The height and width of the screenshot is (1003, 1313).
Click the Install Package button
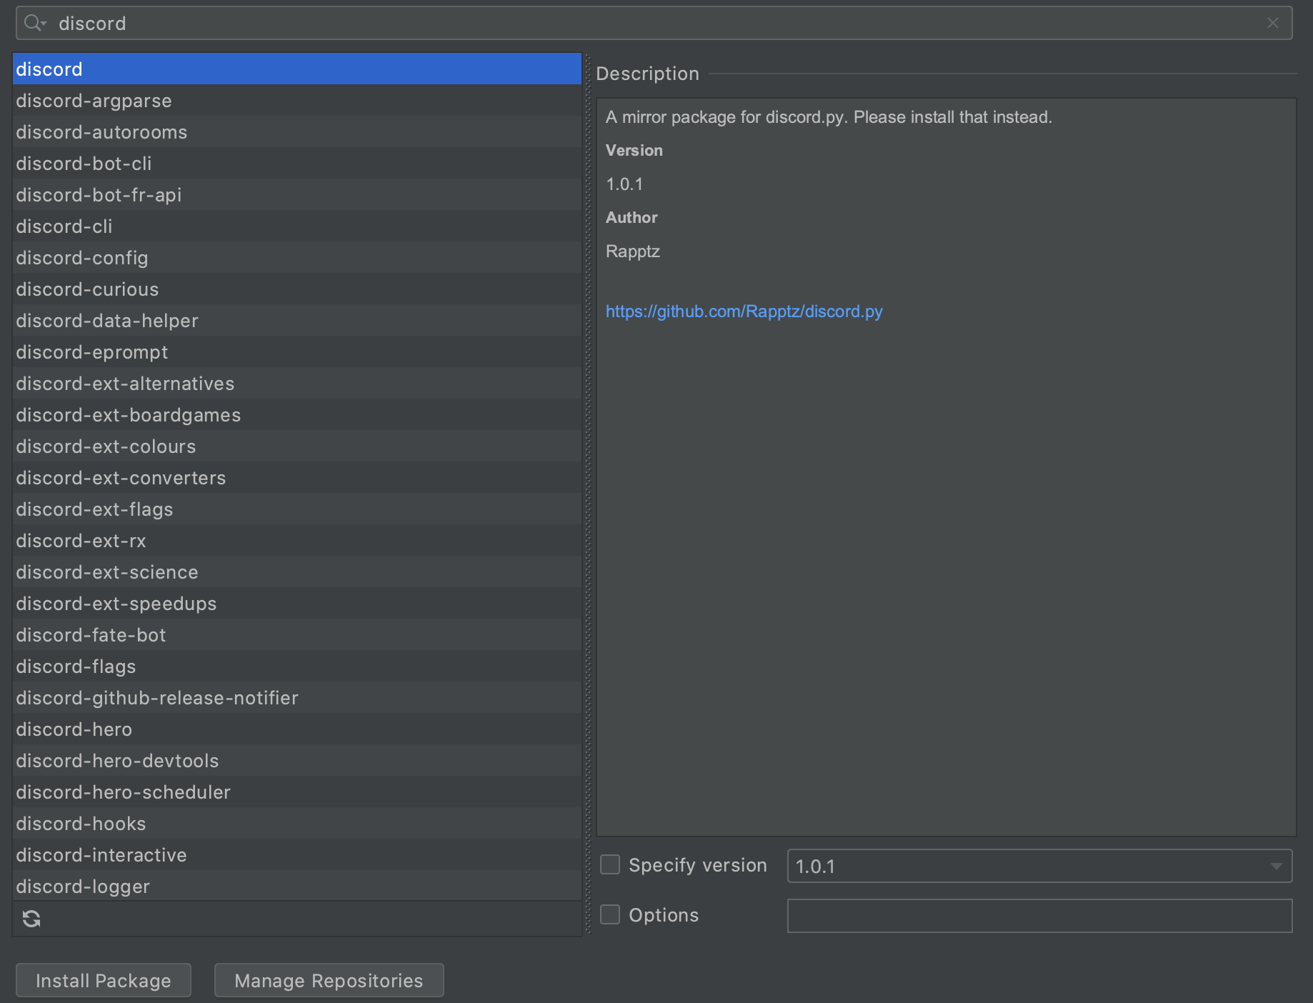pos(104,980)
